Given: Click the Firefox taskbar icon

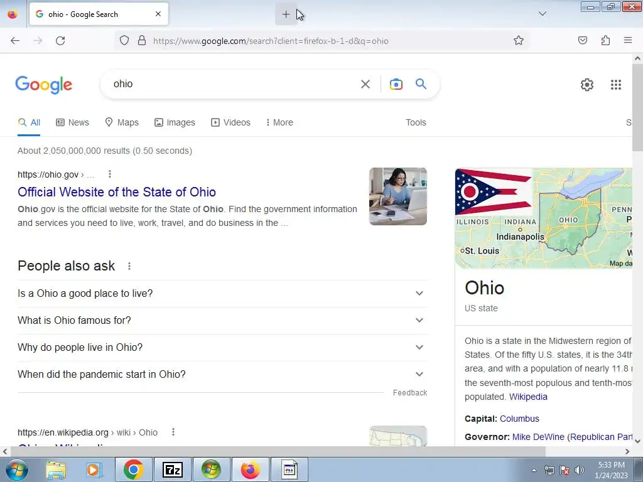Looking at the screenshot, I should 250,469.
